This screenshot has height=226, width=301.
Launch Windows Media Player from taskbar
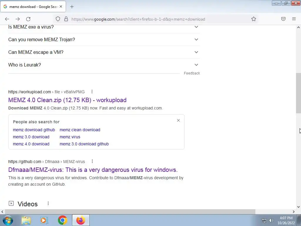(x=44, y=220)
